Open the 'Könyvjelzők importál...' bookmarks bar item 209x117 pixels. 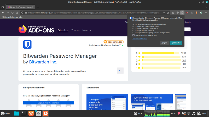coord(12,17)
